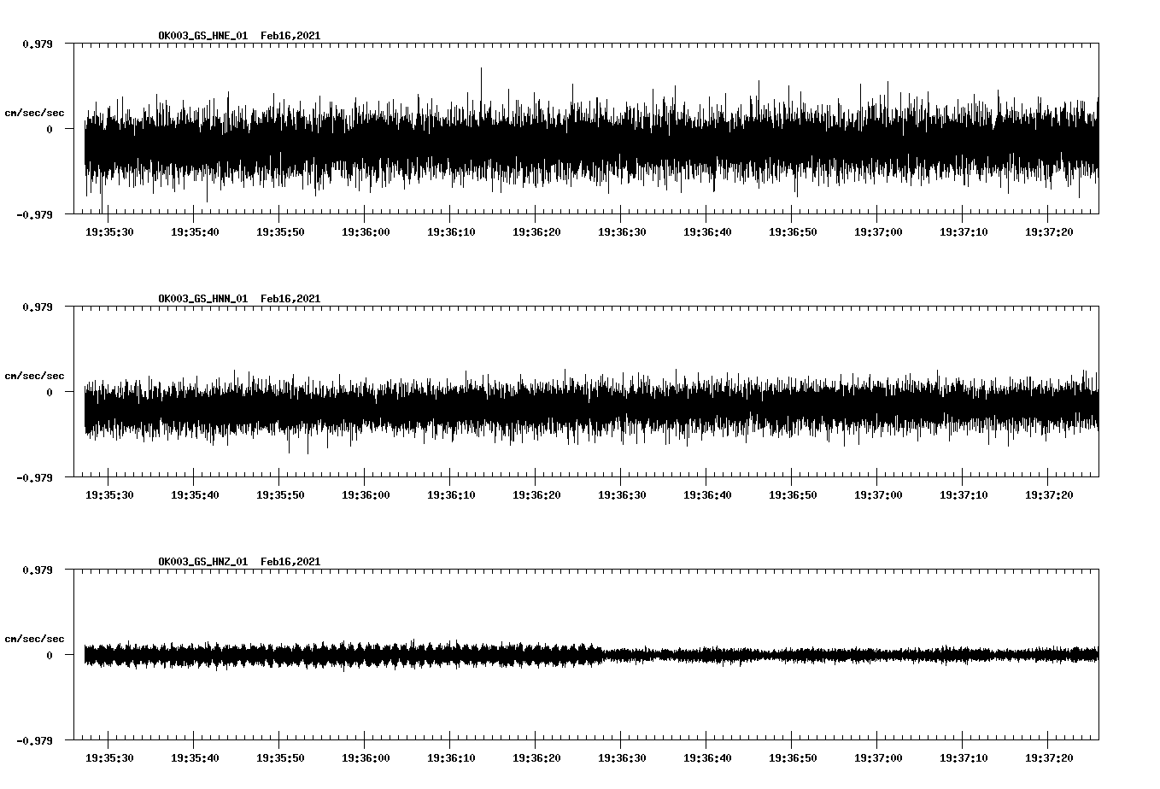
Task: Click the 19:35:50 tick label on bottom axis
Action: tap(280, 756)
